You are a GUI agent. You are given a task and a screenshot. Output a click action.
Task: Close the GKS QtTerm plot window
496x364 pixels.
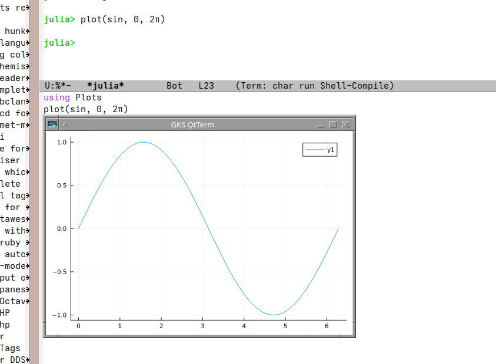click(x=346, y=124)
